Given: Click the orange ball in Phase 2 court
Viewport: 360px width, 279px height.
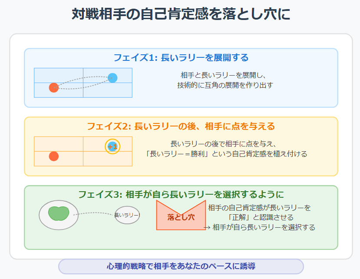Looking at the screenshot, I should pos(54,156).
